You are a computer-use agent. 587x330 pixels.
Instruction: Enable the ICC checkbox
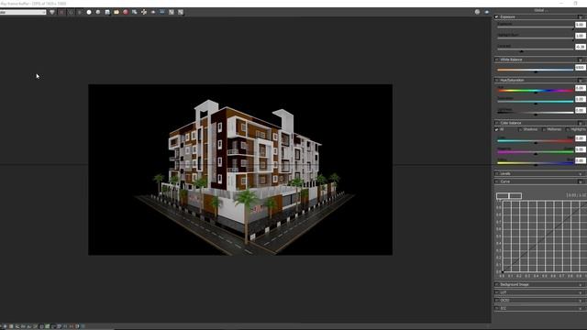(497, 308)
